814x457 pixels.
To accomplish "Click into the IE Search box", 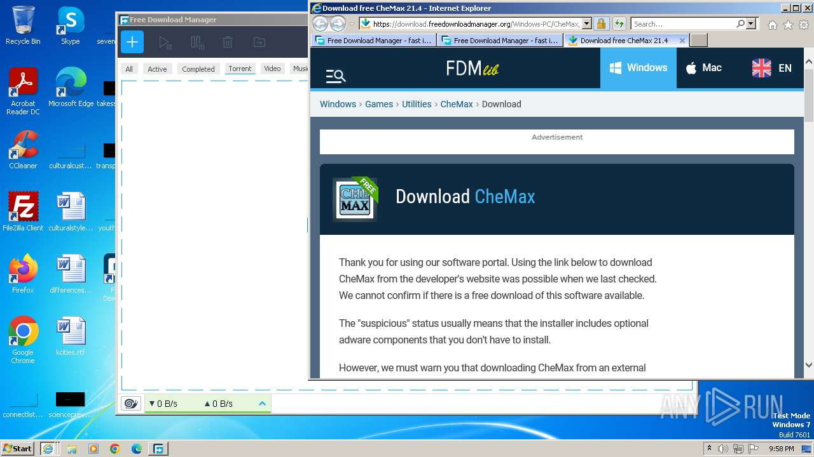I will tap(684, 24).
